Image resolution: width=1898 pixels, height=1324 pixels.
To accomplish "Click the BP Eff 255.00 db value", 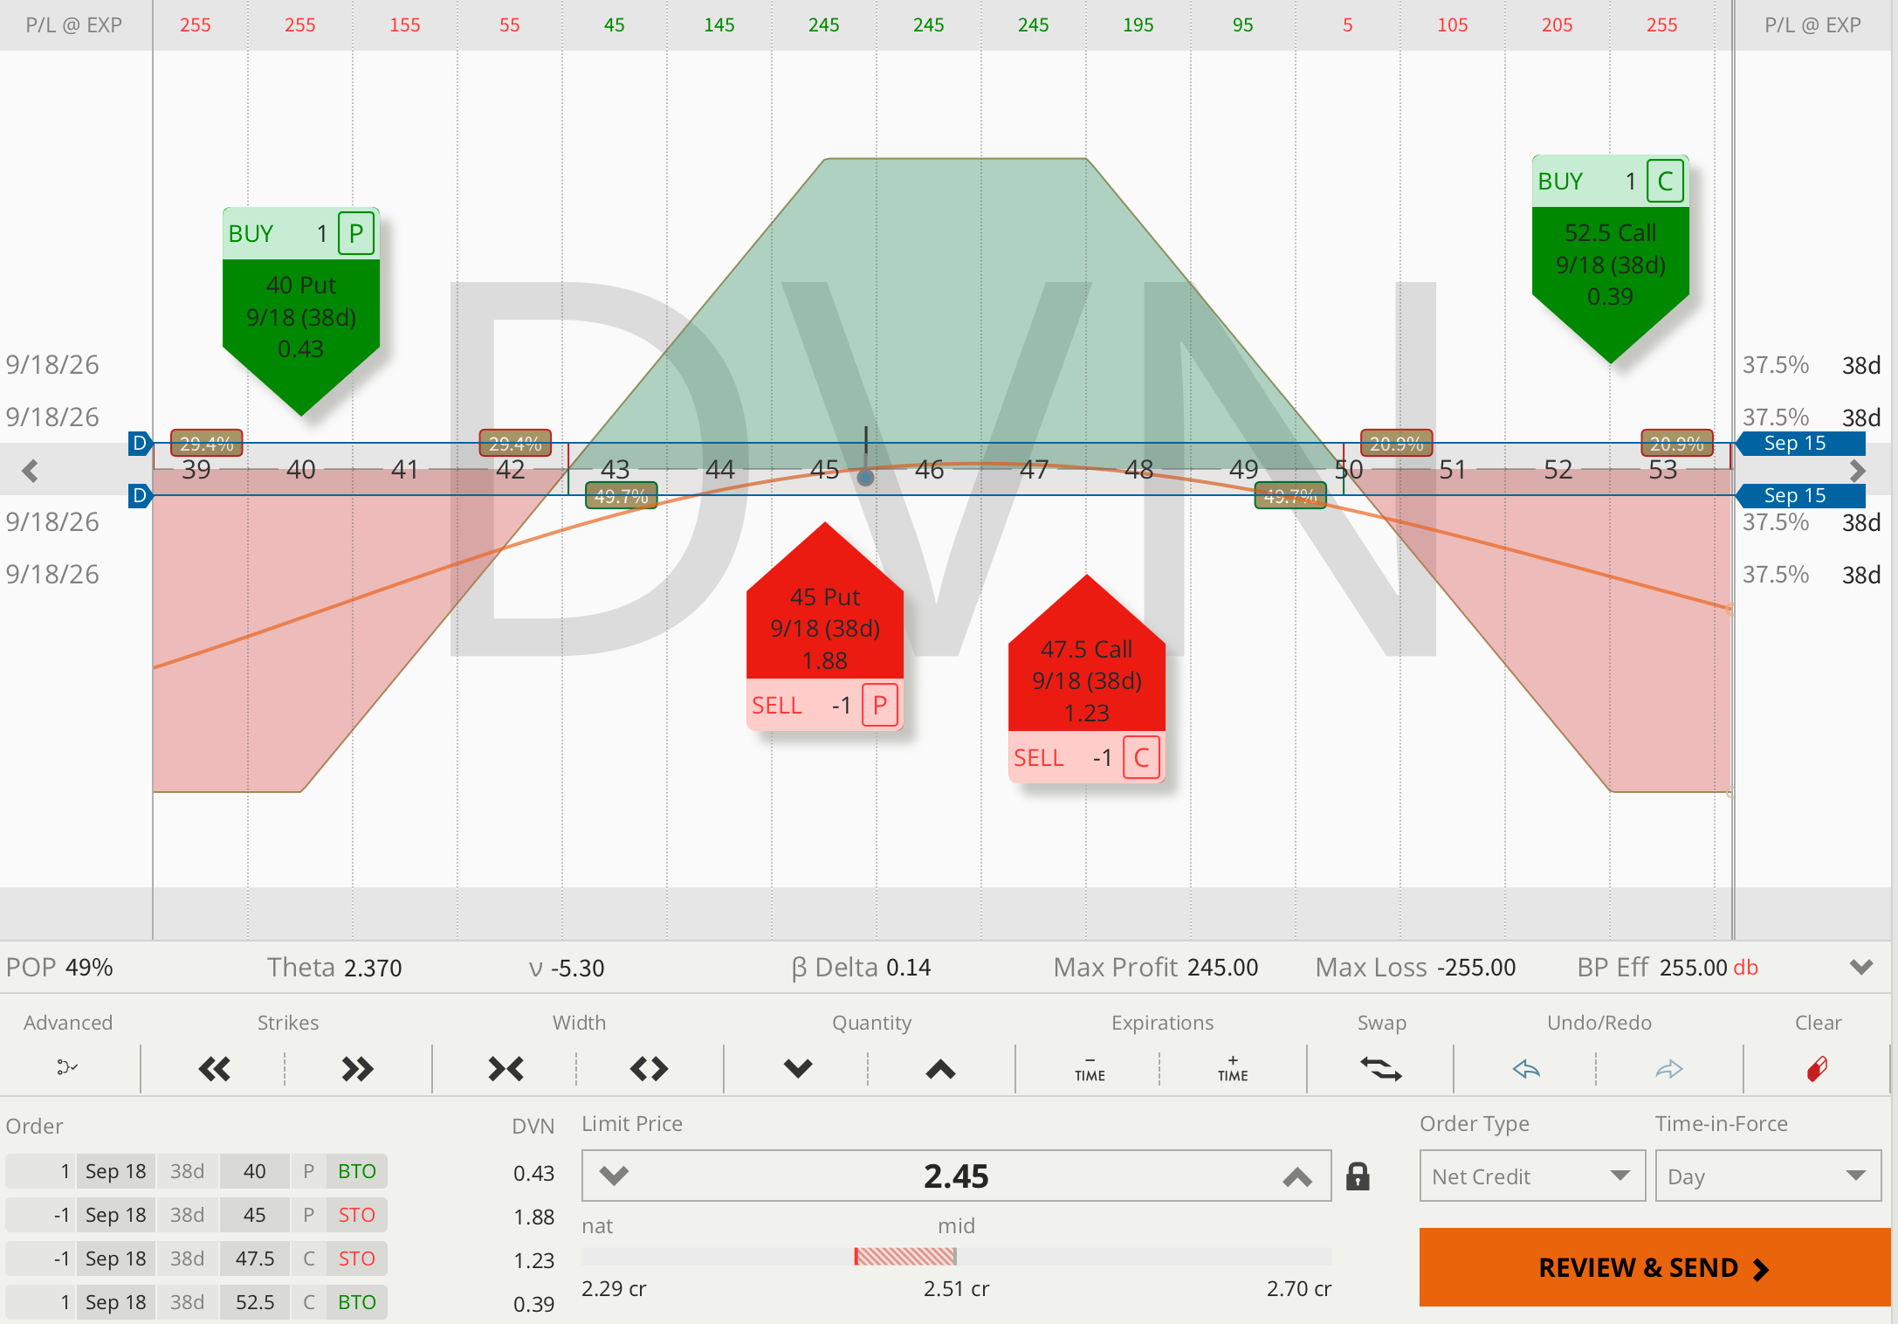I will (1709, 967).
